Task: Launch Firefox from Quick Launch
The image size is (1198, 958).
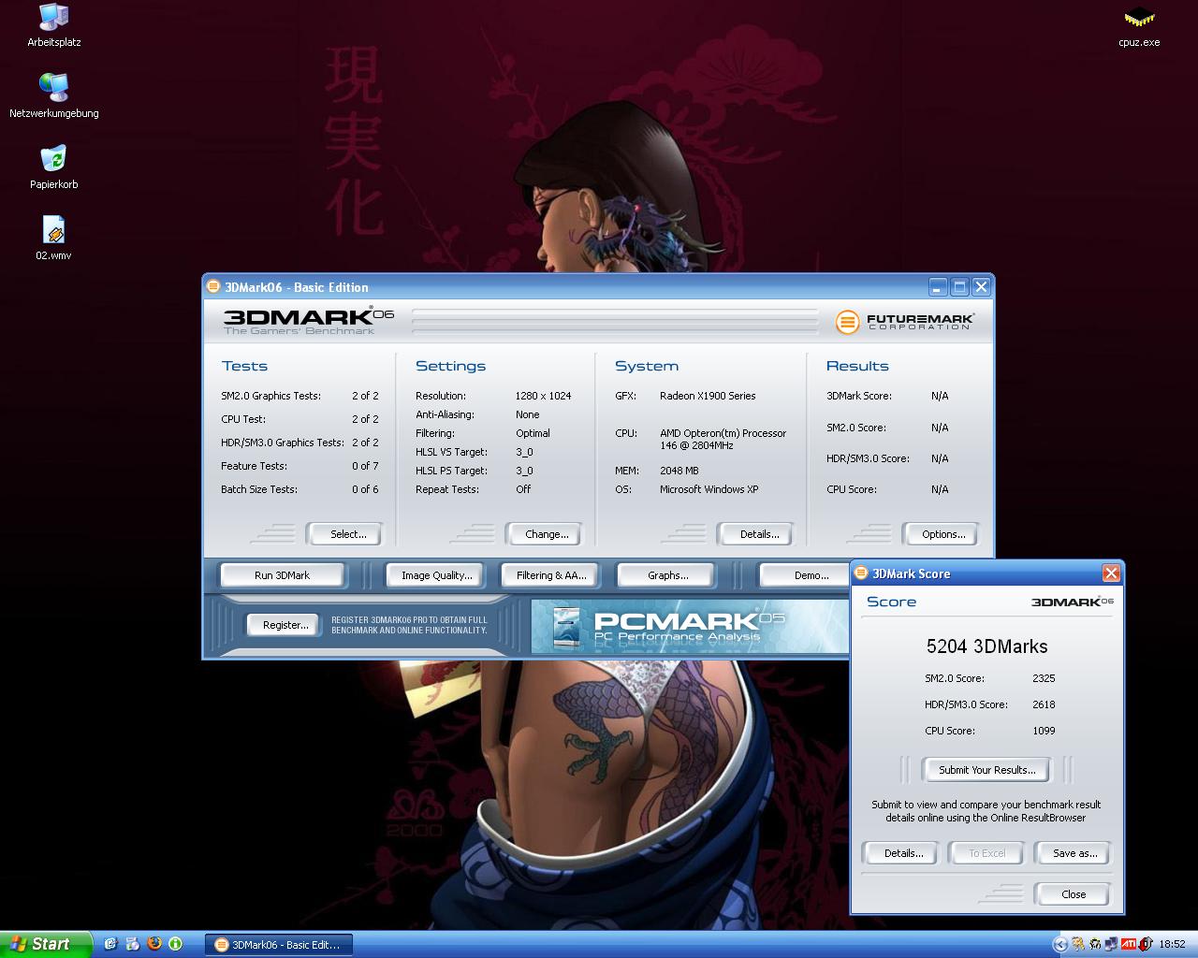Action: 153,944
